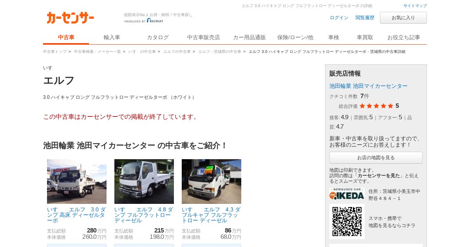Open thumbnail of エルフ 4.3 ダブルキャブ truck

click(211, 182)
